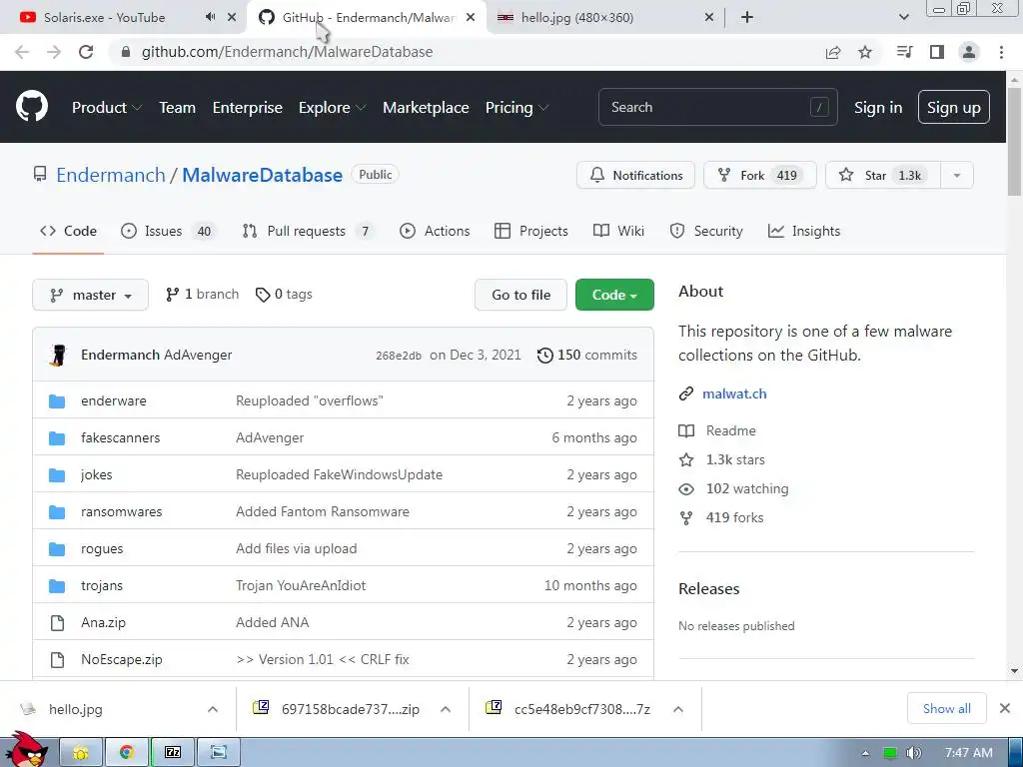This screenshot has height=767, width=1023.
Task: Show hidden tray icons arrow
Action: [865, 753]
